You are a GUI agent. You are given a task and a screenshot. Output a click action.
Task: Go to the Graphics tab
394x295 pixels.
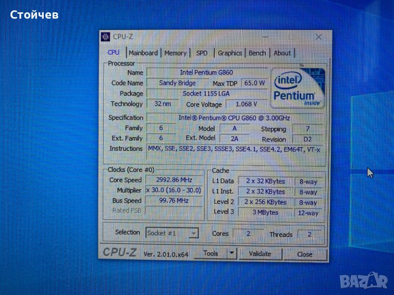[230, 53]
